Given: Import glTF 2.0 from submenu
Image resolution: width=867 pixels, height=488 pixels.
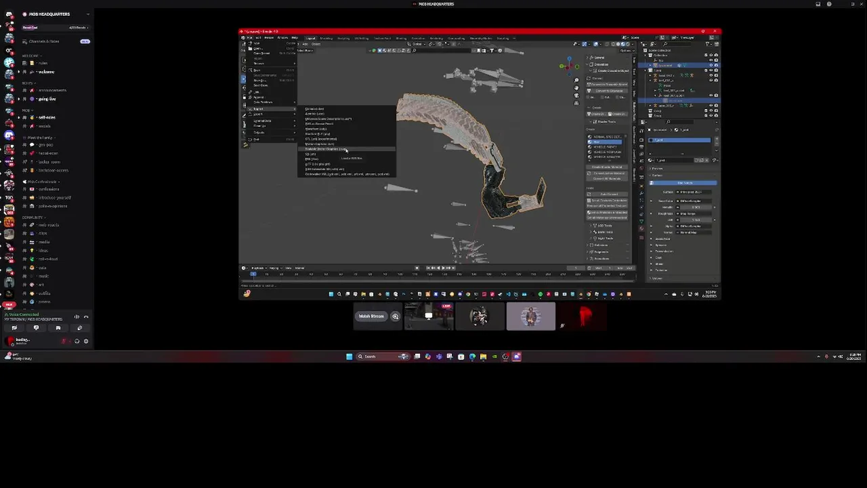Looking at the screenshot, I should click(x=347, y=164).
